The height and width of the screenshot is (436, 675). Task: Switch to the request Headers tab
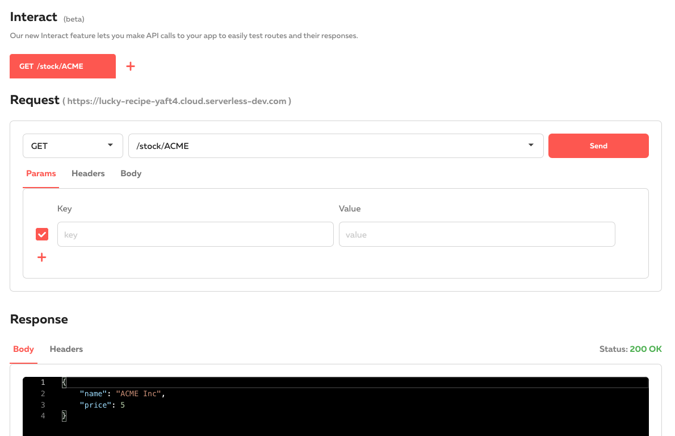coord(88,173)
